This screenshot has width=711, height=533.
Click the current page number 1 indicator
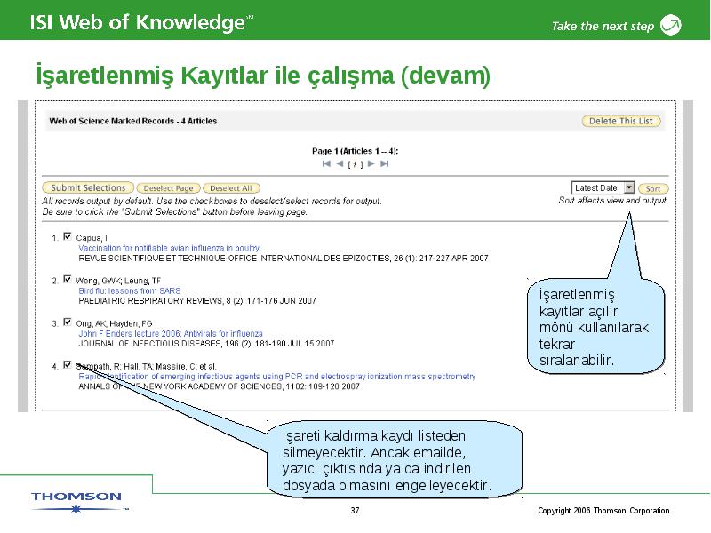pos(355,164)
